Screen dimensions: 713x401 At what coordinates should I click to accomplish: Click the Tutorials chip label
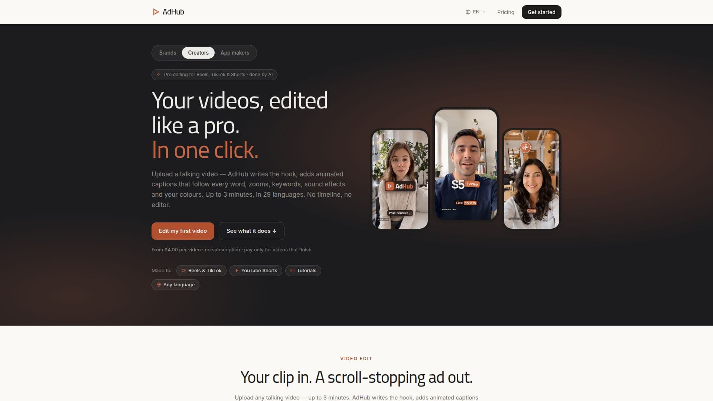307,271
